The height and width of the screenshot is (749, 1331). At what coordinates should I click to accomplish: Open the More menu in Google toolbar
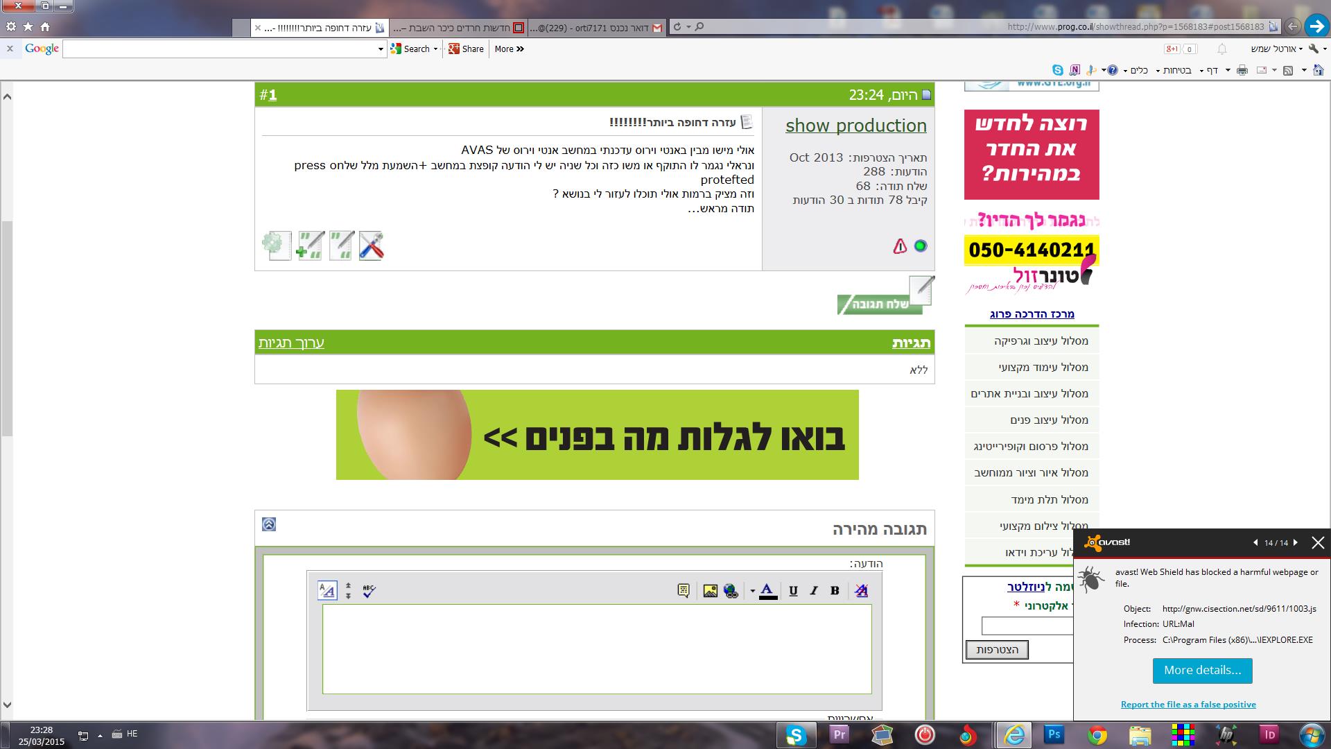(x=510, y=49)
